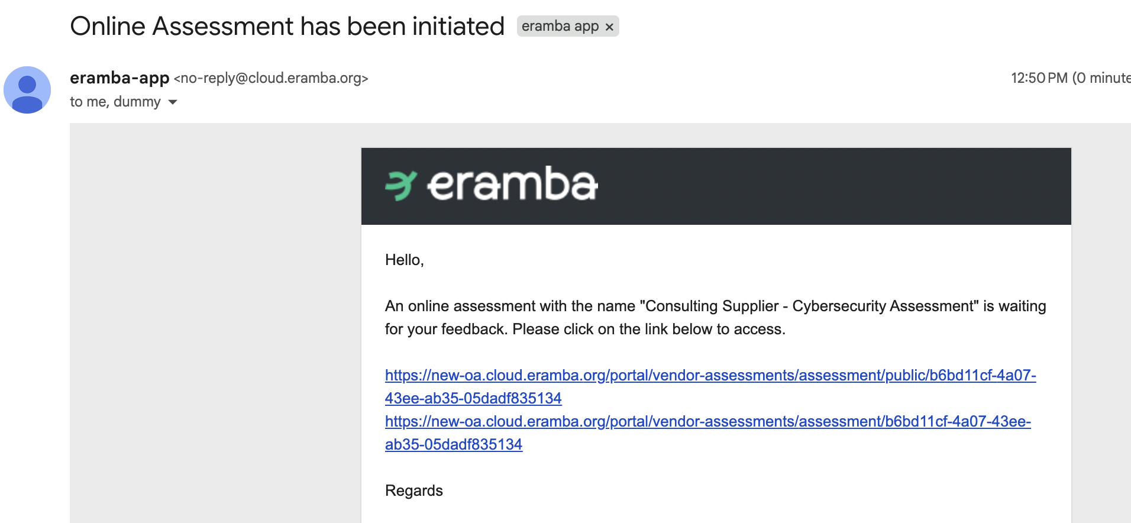This screenshot has height=523, width=1131.
Task: Click the white eramba wordmark in banner
Action: 512,185
